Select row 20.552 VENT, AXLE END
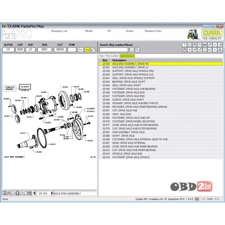 161,114
